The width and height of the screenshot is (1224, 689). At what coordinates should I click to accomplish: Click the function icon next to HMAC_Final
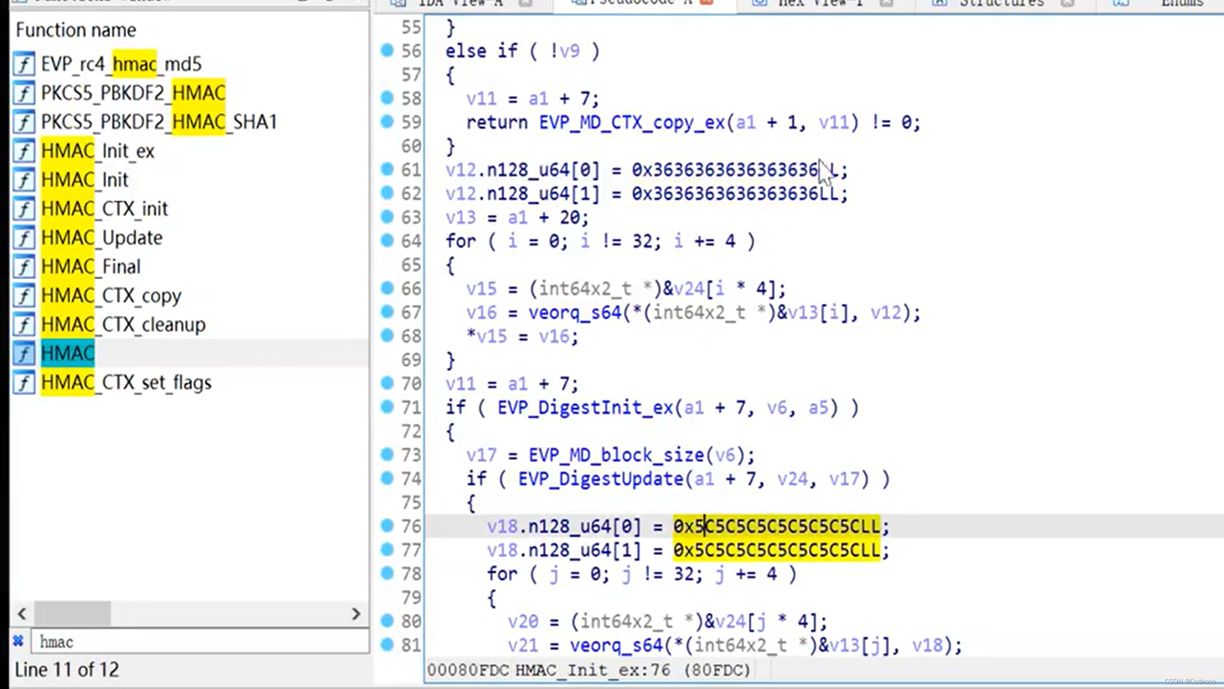tap(24, 267)
